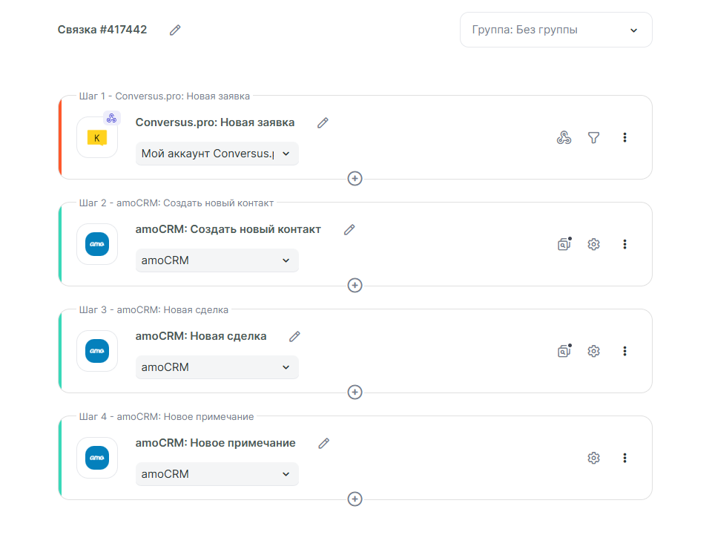Edit the Связка #417442 title pencil icon
The image size is (712, 555).
175,30
